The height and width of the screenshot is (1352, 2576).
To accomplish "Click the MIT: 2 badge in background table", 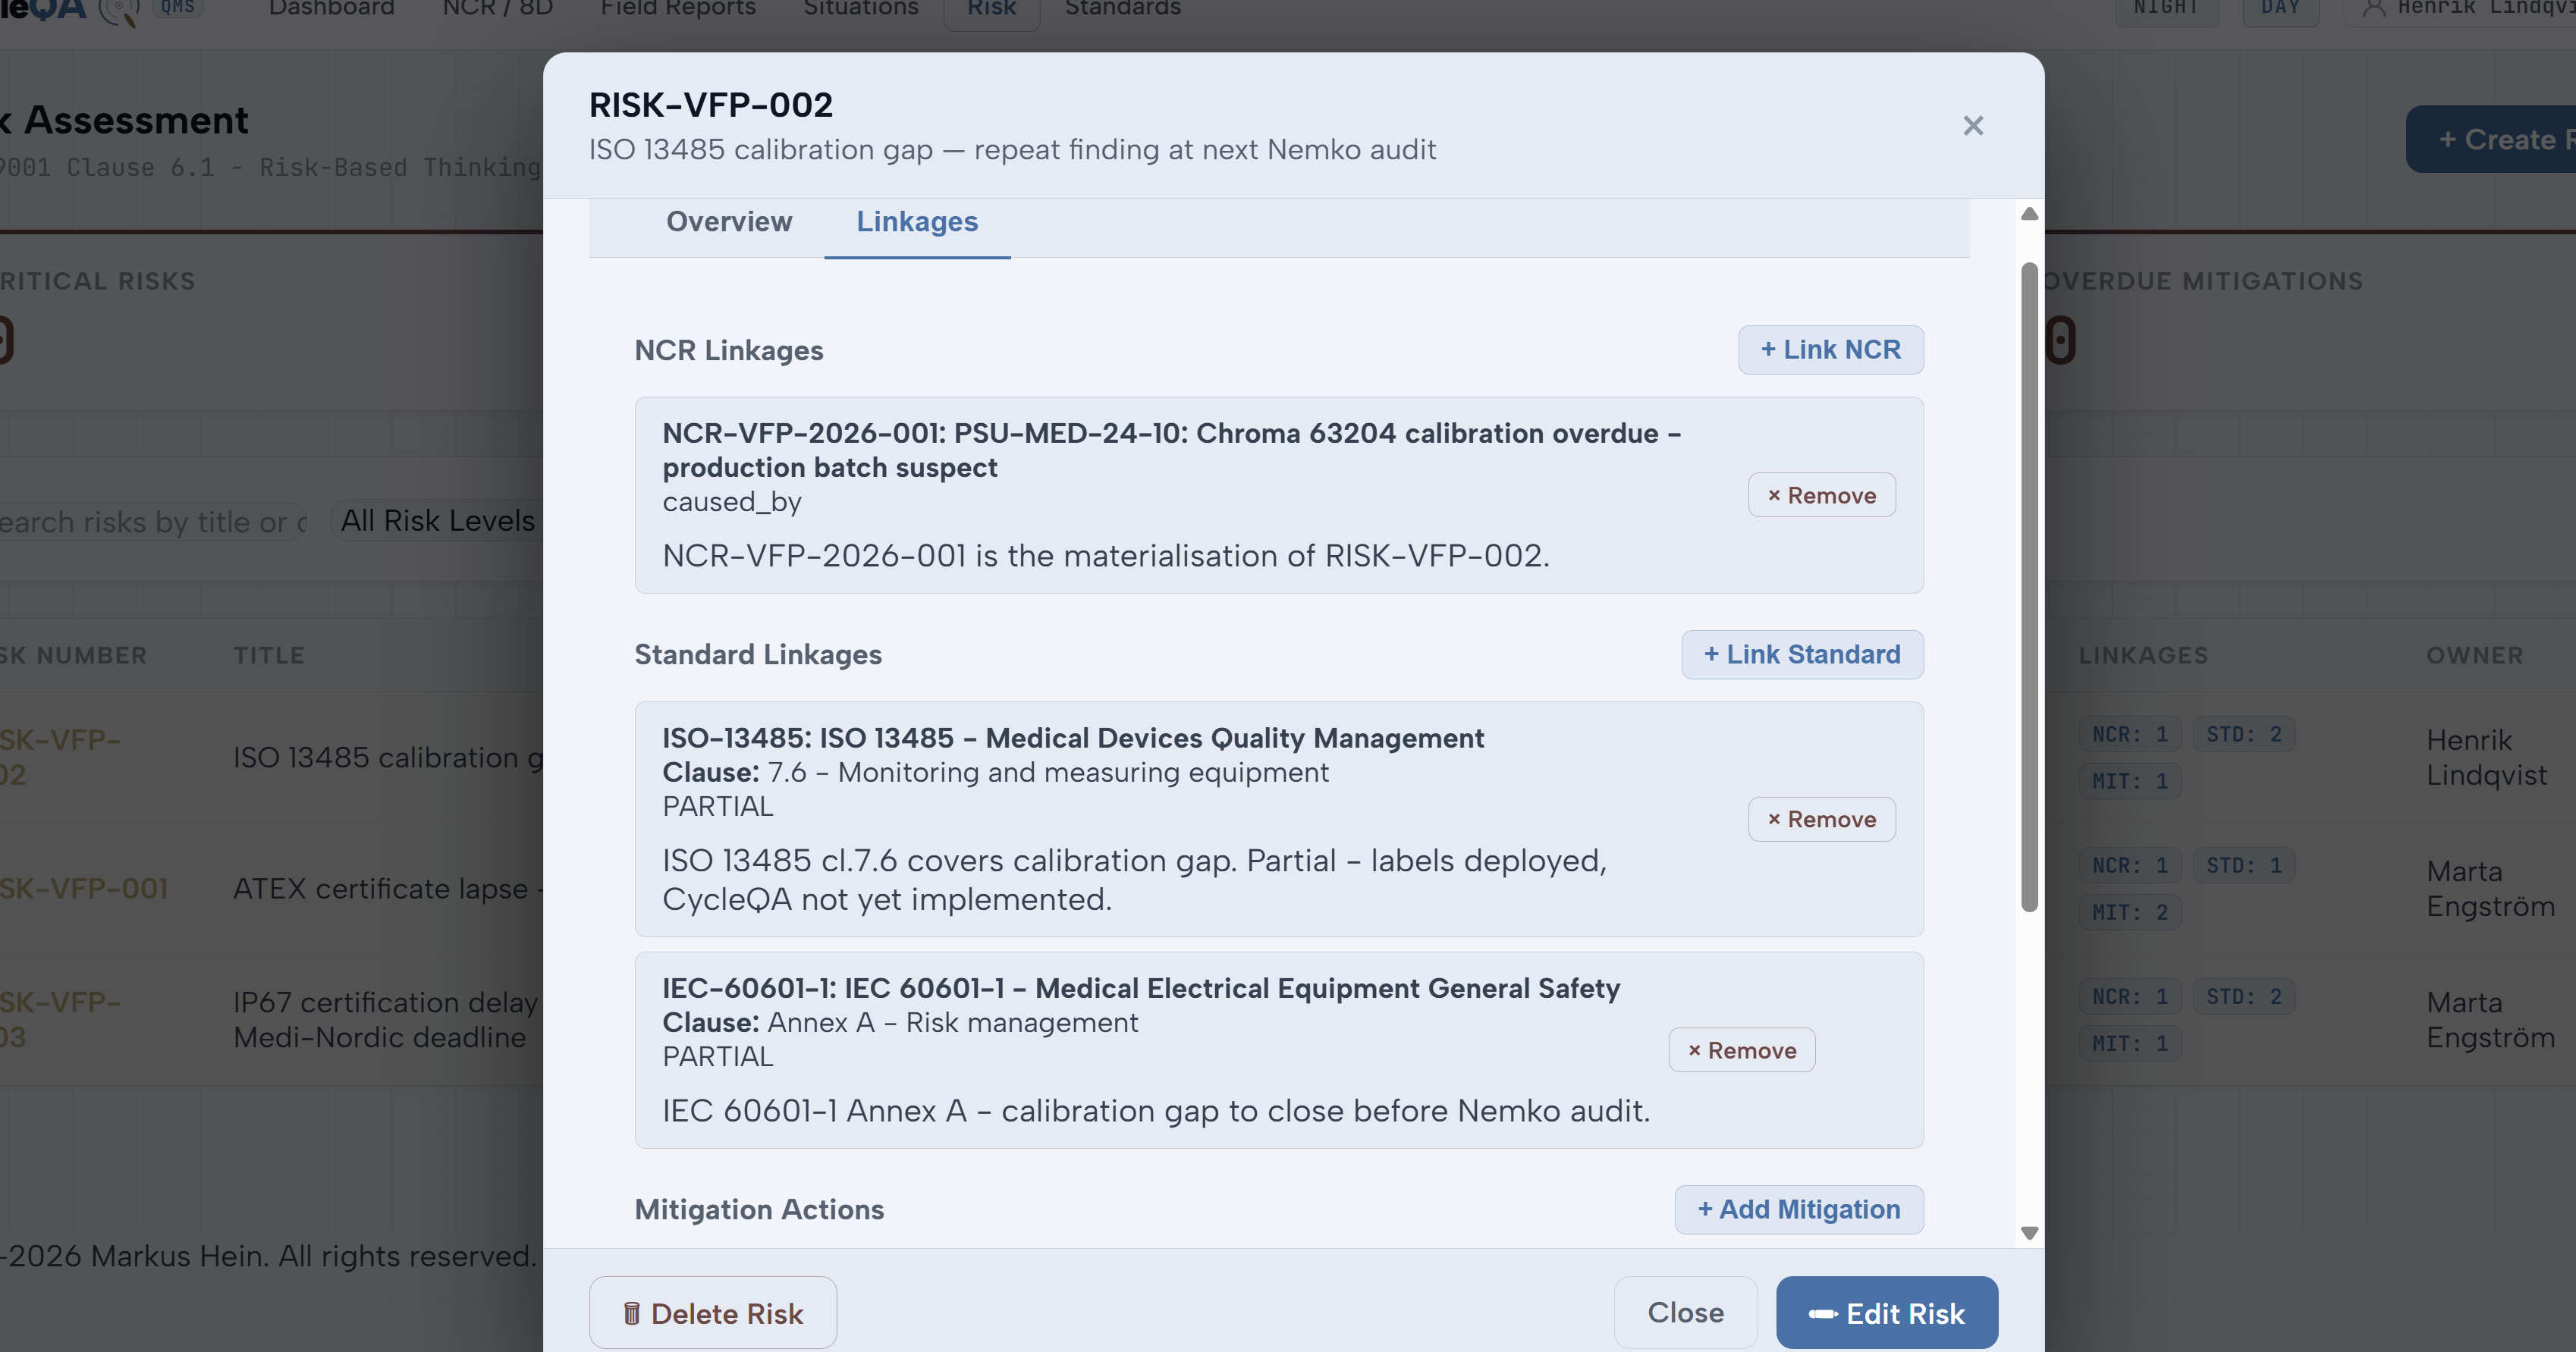I will pos(2129,913).
